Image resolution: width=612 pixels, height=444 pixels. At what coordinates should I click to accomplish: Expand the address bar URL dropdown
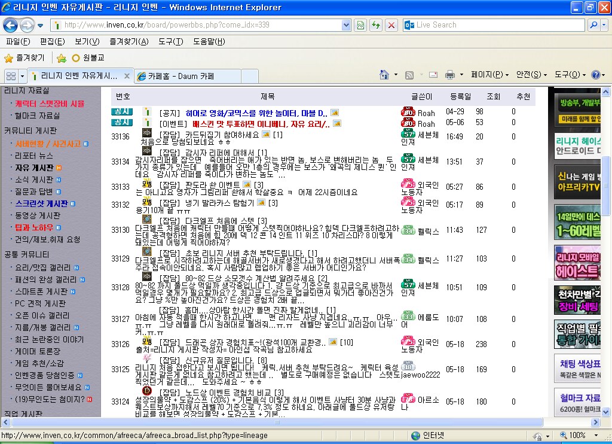[x=345, y=25]
